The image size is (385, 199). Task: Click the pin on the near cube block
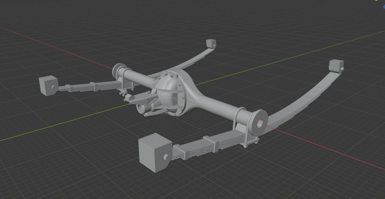[165, 156]
